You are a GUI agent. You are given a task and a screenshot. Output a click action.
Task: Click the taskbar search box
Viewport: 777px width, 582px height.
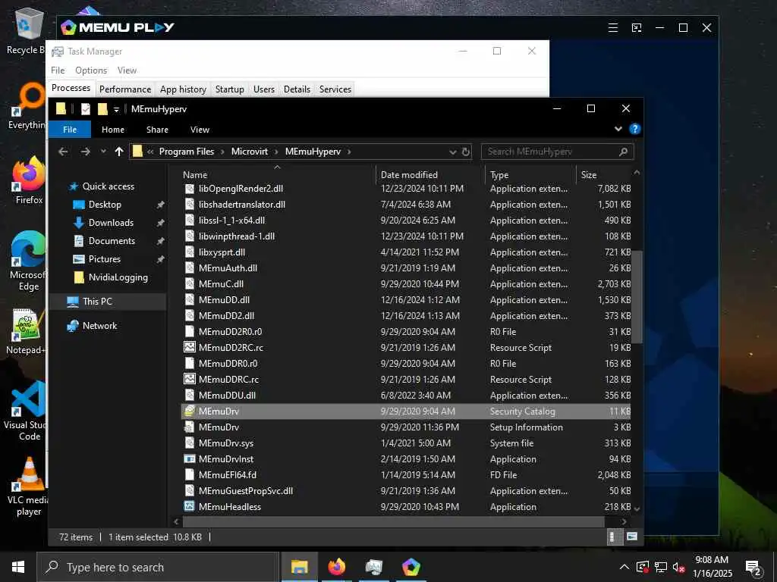pyautogui.click(x=158, y=567)
